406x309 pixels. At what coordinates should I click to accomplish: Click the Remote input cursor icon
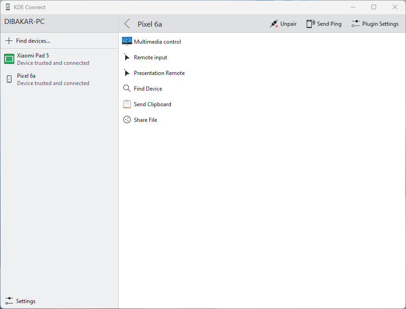tap(127, 57)
